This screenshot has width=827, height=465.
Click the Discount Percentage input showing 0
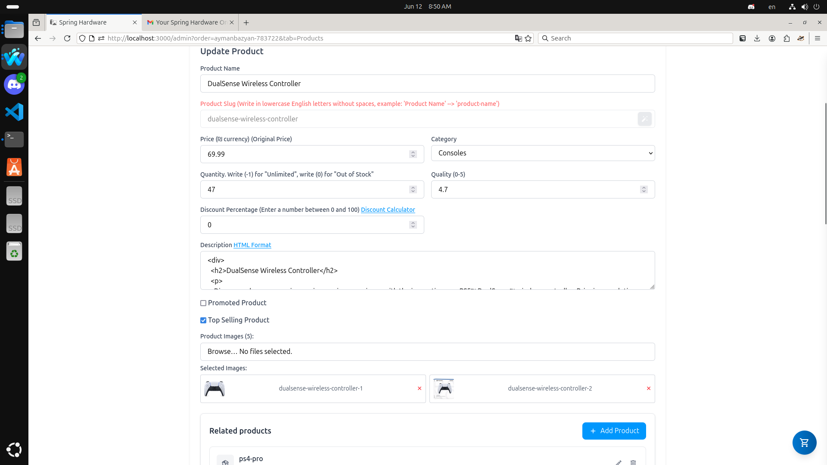coord(312,225)
